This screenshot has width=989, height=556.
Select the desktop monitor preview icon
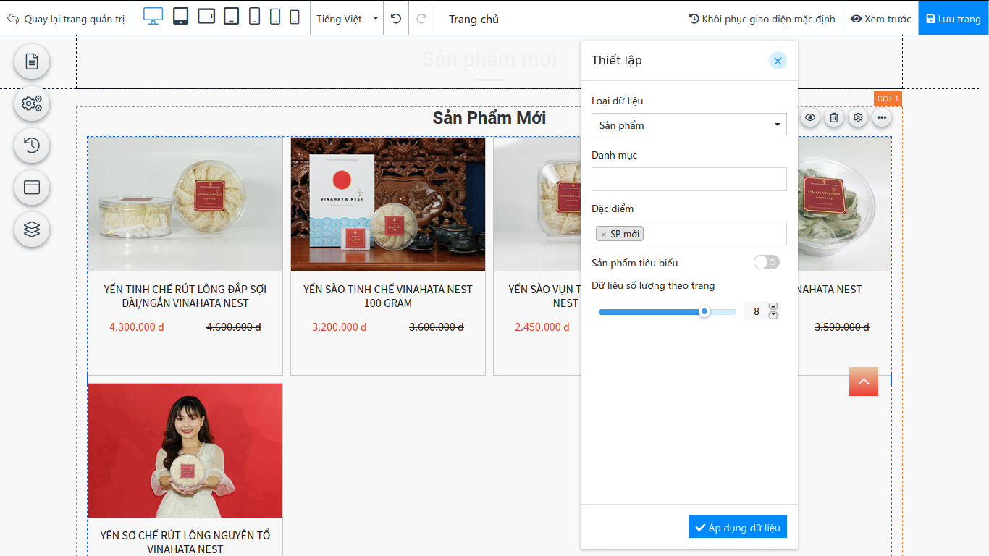pos(153,17)
